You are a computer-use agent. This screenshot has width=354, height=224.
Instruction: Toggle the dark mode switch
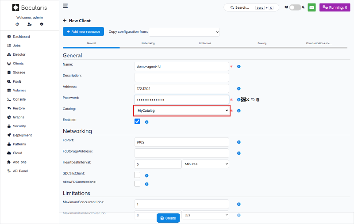295,8
